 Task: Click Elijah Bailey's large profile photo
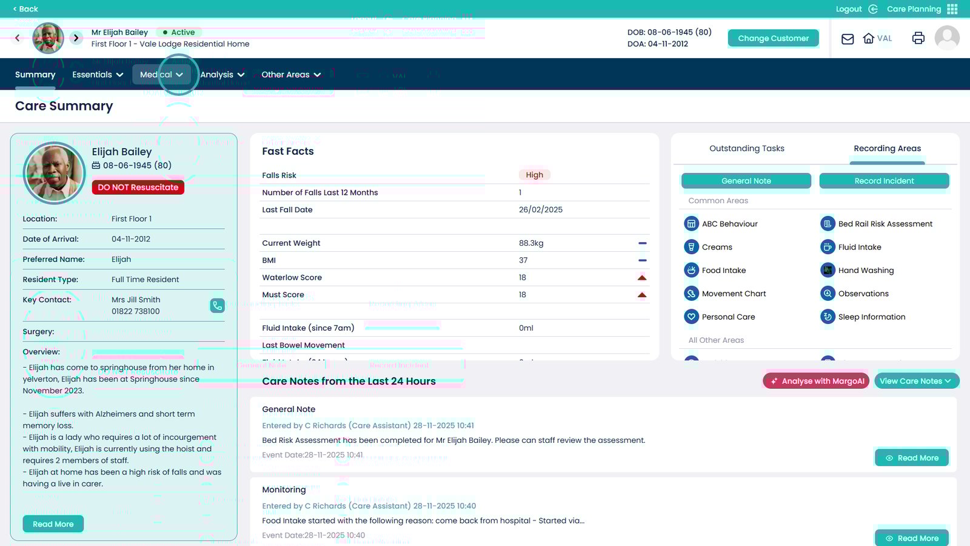tap(55, 173)
